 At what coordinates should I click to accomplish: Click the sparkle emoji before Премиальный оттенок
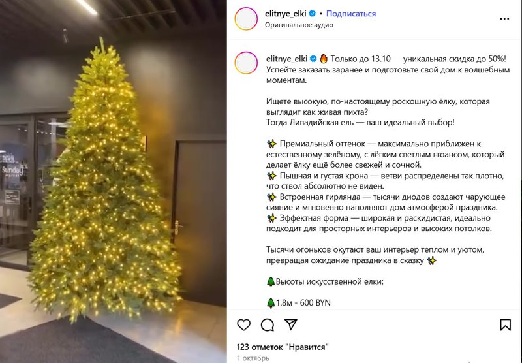(271, 144)
